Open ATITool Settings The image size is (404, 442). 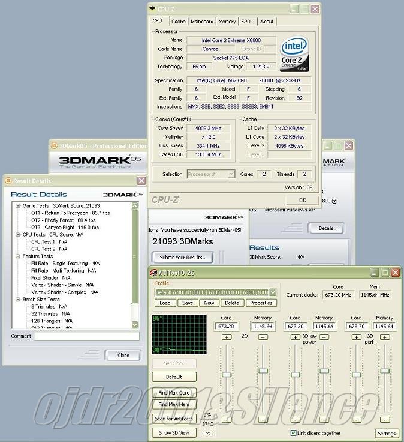click(x=387, y=434)
